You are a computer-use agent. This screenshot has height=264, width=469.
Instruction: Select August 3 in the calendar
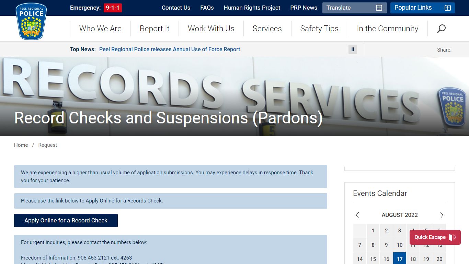(400, 231)
